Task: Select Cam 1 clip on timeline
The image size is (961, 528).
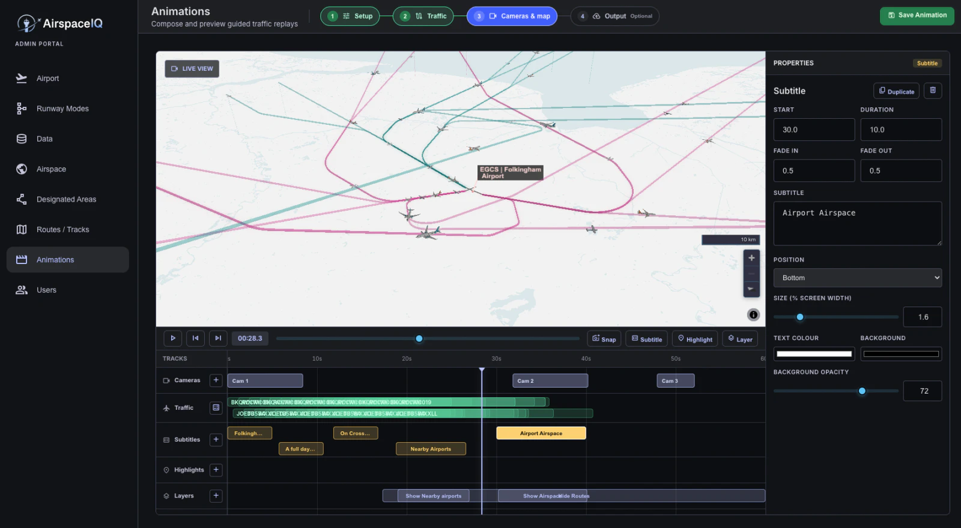Action: [265, 381]
